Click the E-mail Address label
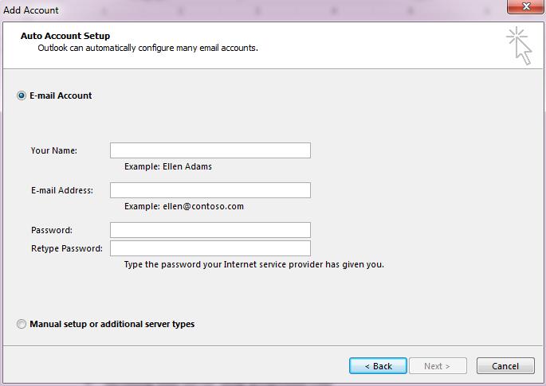546x386 pixels. pos(62,190)
